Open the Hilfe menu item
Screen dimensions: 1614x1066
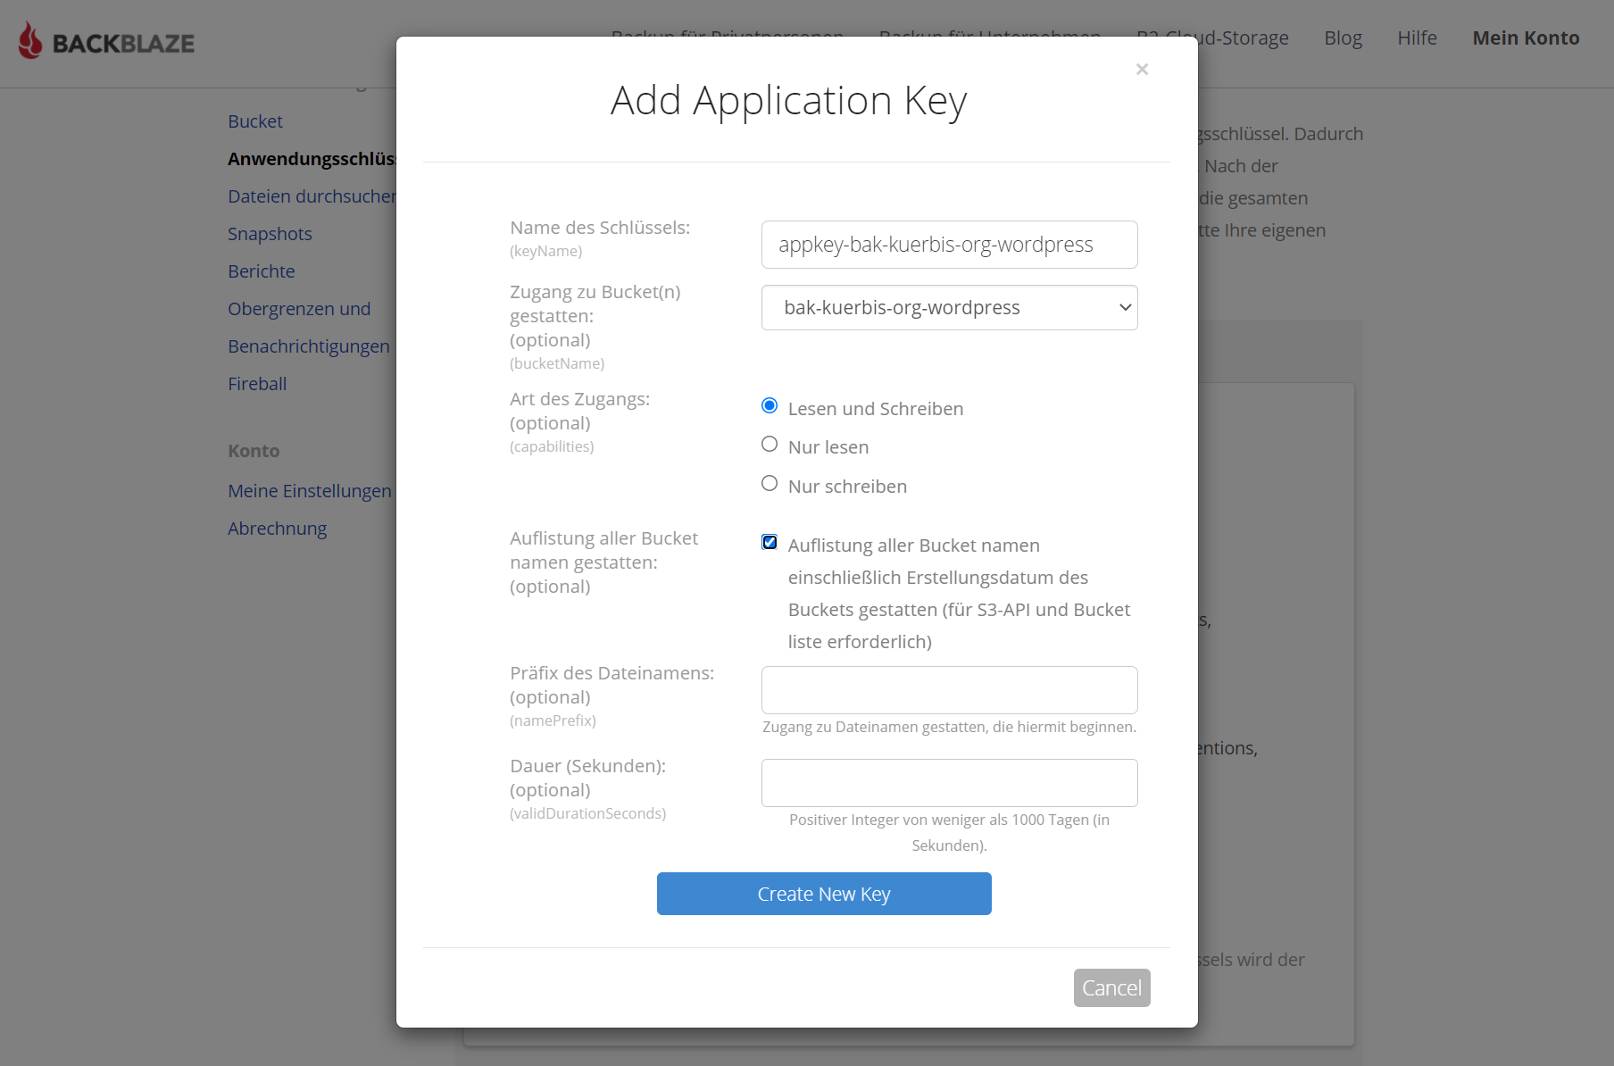(1417, 38)
